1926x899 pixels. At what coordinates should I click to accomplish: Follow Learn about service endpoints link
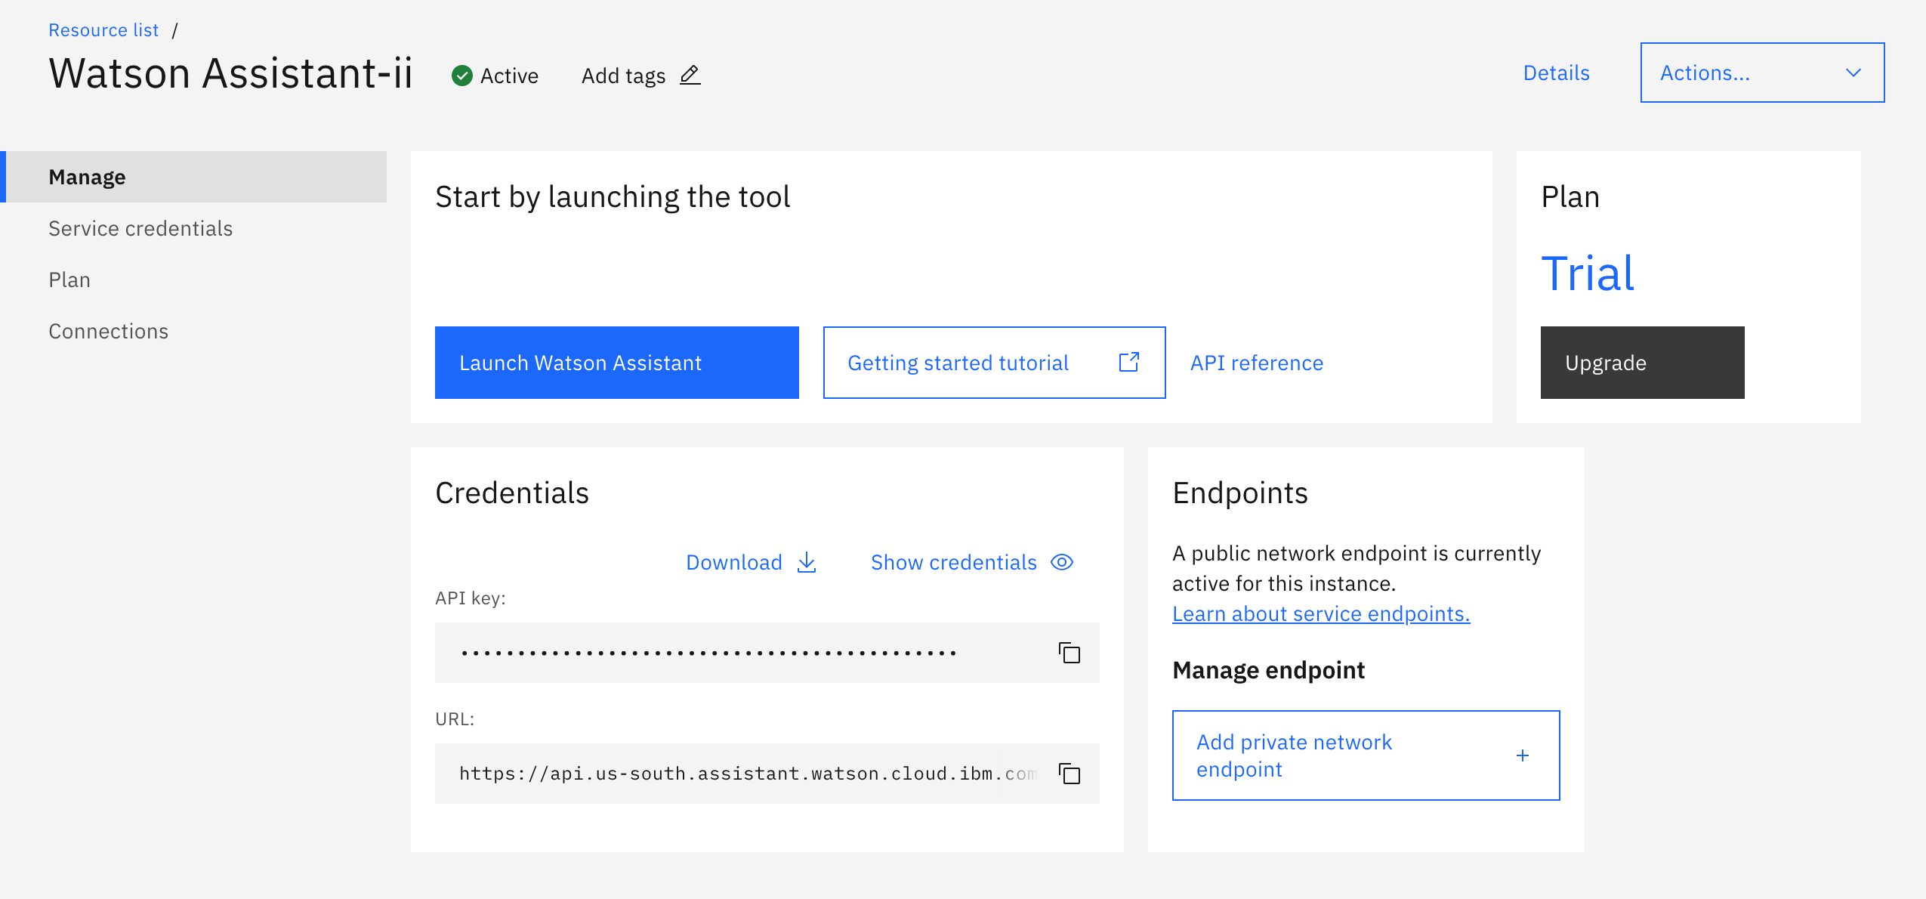coord(1320,613)
